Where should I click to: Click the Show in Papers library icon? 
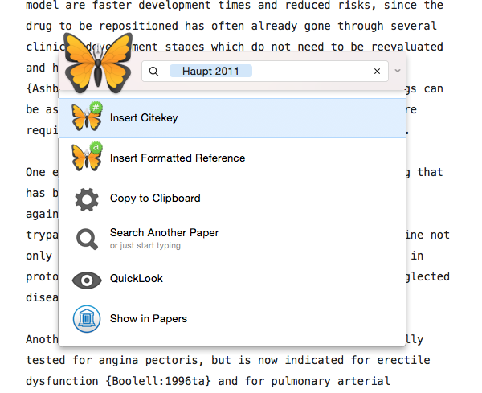click(x=87, y=319)
